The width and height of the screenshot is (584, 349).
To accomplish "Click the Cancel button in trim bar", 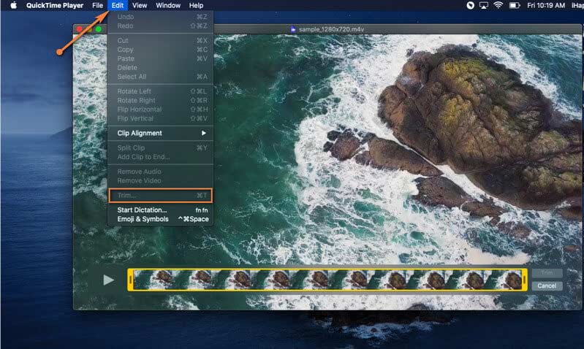I will [x=547, y=285].
